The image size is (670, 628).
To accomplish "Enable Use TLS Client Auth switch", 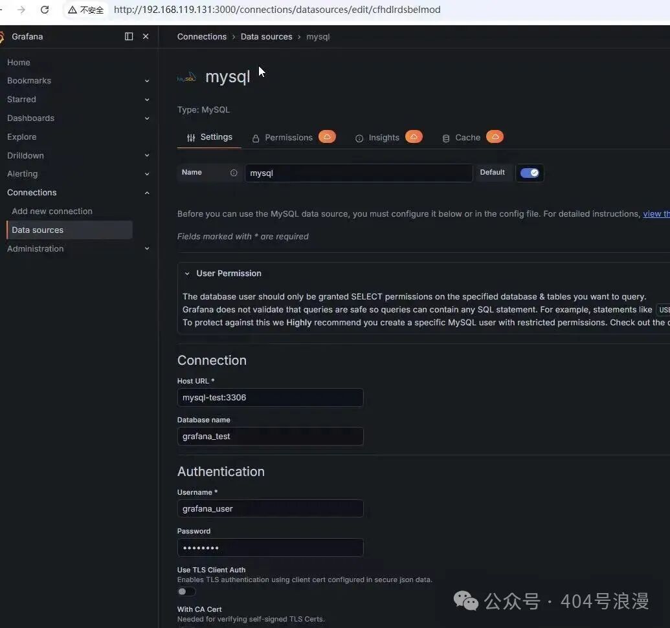I will coord(186,591).
